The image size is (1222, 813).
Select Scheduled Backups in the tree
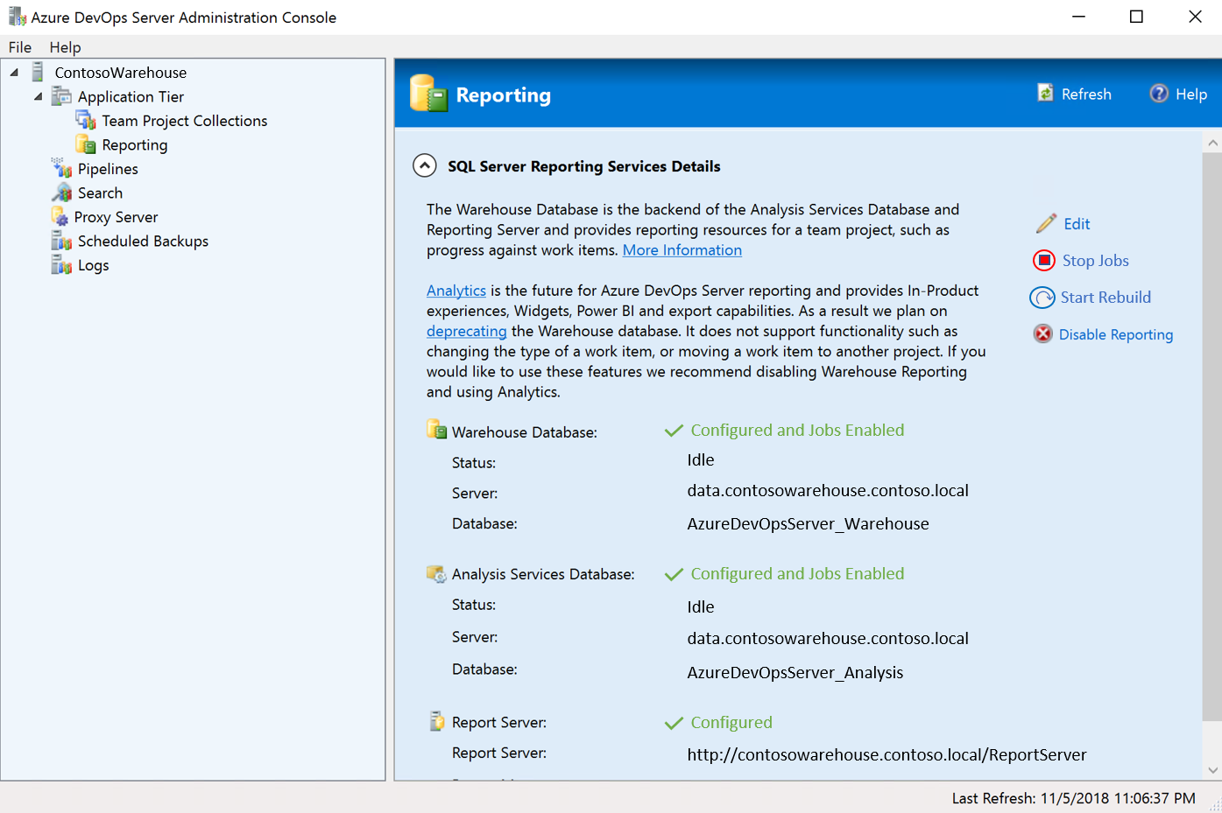[x=143, y=241]
